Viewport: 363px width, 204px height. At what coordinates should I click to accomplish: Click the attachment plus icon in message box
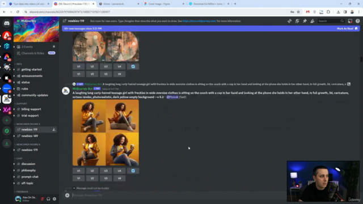(x=67, y=195)
